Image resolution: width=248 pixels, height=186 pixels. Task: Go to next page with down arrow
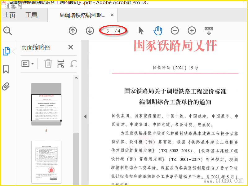(x=90, y=31)
